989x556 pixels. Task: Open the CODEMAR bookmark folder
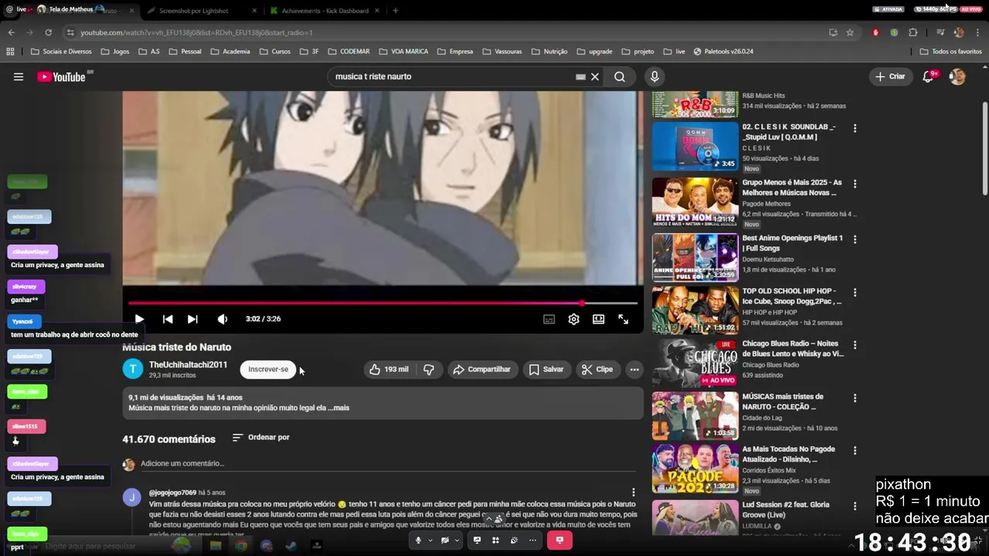pos(348,52)
